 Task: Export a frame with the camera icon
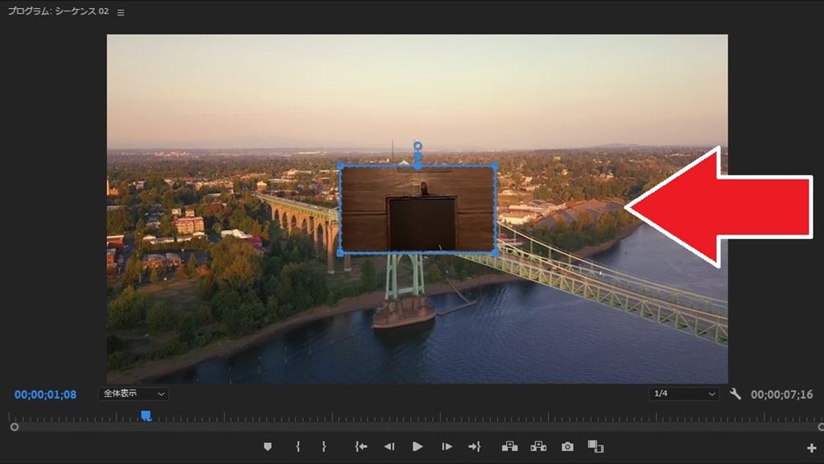(x=567, y=446)
